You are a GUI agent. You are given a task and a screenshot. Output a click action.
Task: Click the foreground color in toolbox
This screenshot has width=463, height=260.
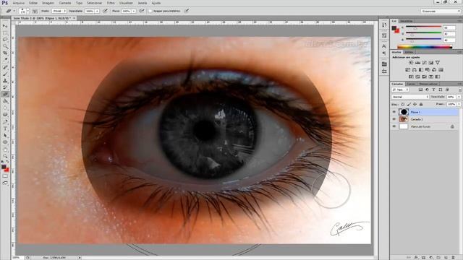point(4,167)
